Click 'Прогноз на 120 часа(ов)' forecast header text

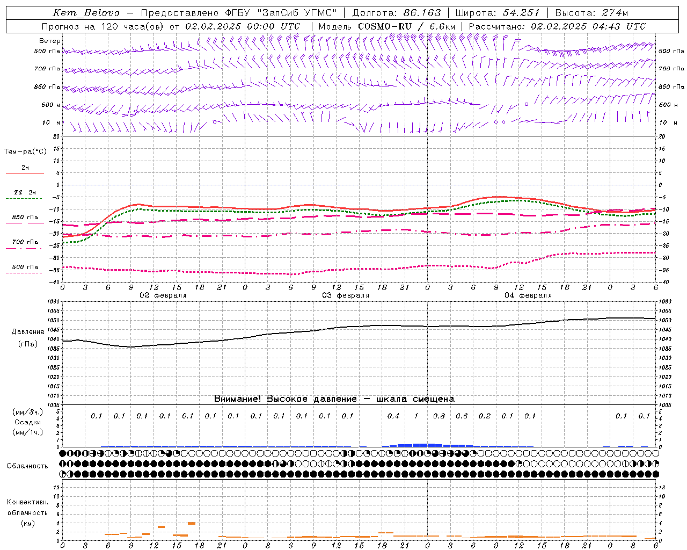coord(103,26)
